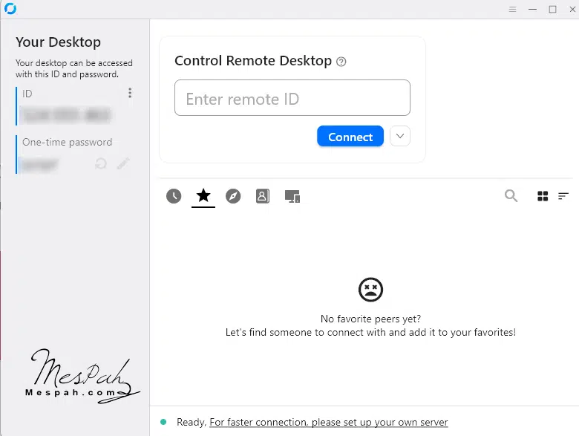Open search for peers
Viewport: 579px width, 436px height.
point(511,196)
